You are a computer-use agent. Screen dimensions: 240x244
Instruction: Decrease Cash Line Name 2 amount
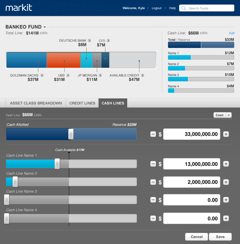point(153,182)
